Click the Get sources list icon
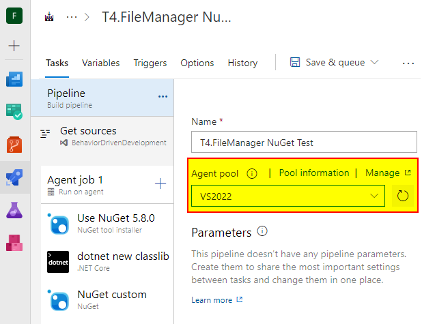Screen dimensions: 422x324 pos(45,134)
